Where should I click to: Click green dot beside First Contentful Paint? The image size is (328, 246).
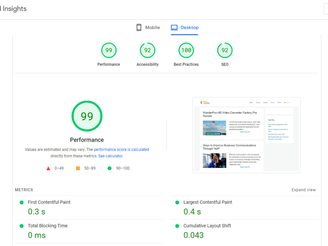pos(22,202)
